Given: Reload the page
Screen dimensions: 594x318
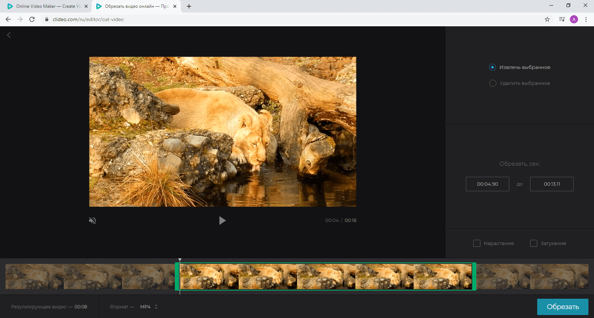Looking at the screenshot, I should click(x=32, y=19).
